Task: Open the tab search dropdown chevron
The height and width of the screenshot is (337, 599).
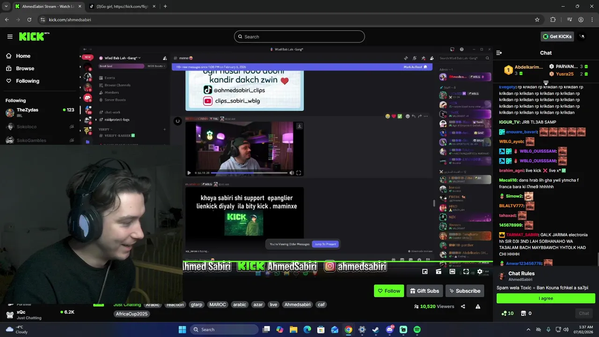Action: [x=6, y=6]
